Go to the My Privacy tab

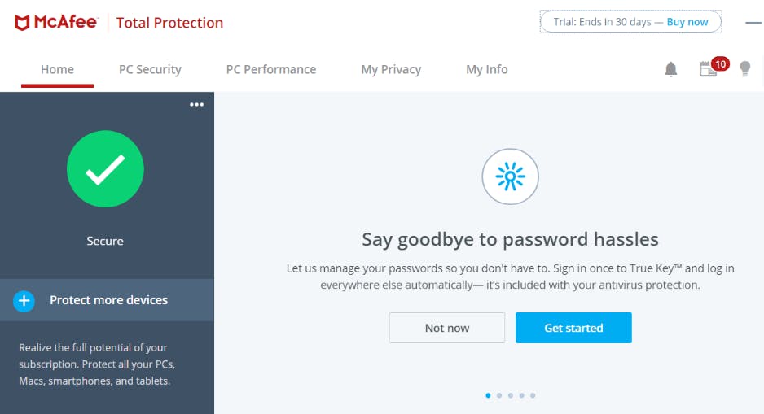(x=391, y=70)
